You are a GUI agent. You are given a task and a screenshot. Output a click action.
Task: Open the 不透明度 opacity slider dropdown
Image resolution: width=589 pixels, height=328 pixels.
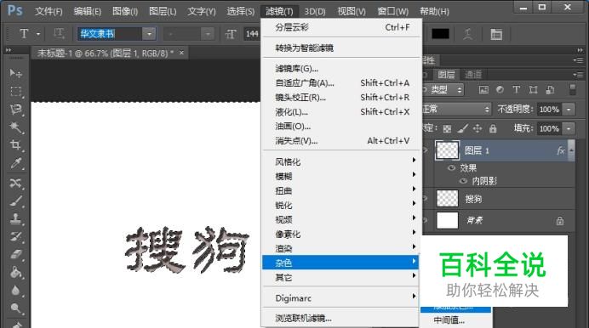point(569,110)
